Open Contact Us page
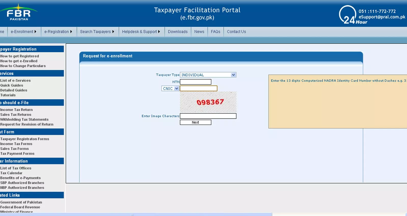Screen dimensions: 407x216 coord(236,32)
